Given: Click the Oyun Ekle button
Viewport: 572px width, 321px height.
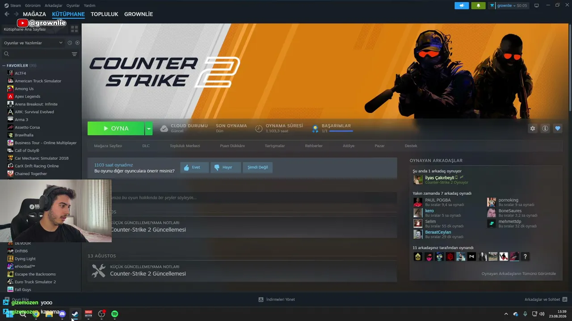Looking at the screenshot, I should pyautogui.click(x=17, y=300).
